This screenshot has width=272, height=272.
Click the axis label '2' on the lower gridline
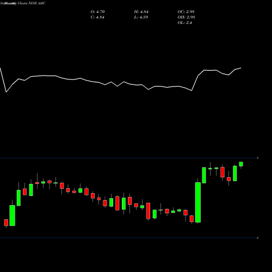(257, 238)
